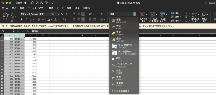Click the Paste clipboard icon

pyautogui.click(x=5, y=15)
